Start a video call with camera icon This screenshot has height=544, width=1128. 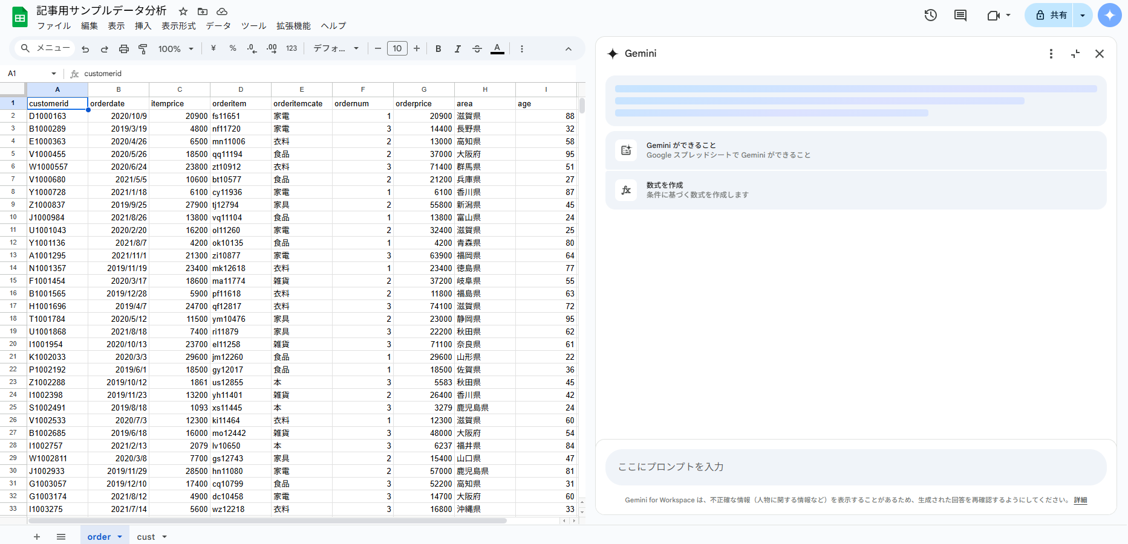pyautogui.click(x=993, y=15)
